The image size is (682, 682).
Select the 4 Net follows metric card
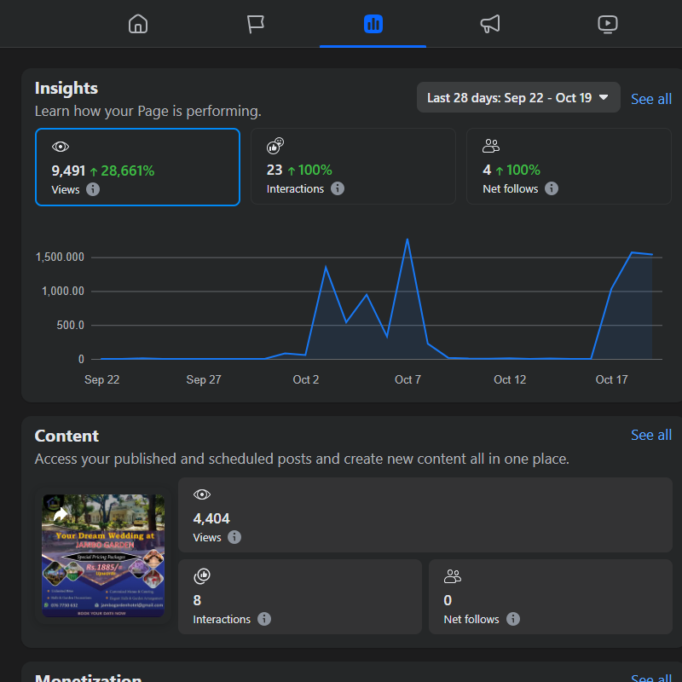coord(569,167)
